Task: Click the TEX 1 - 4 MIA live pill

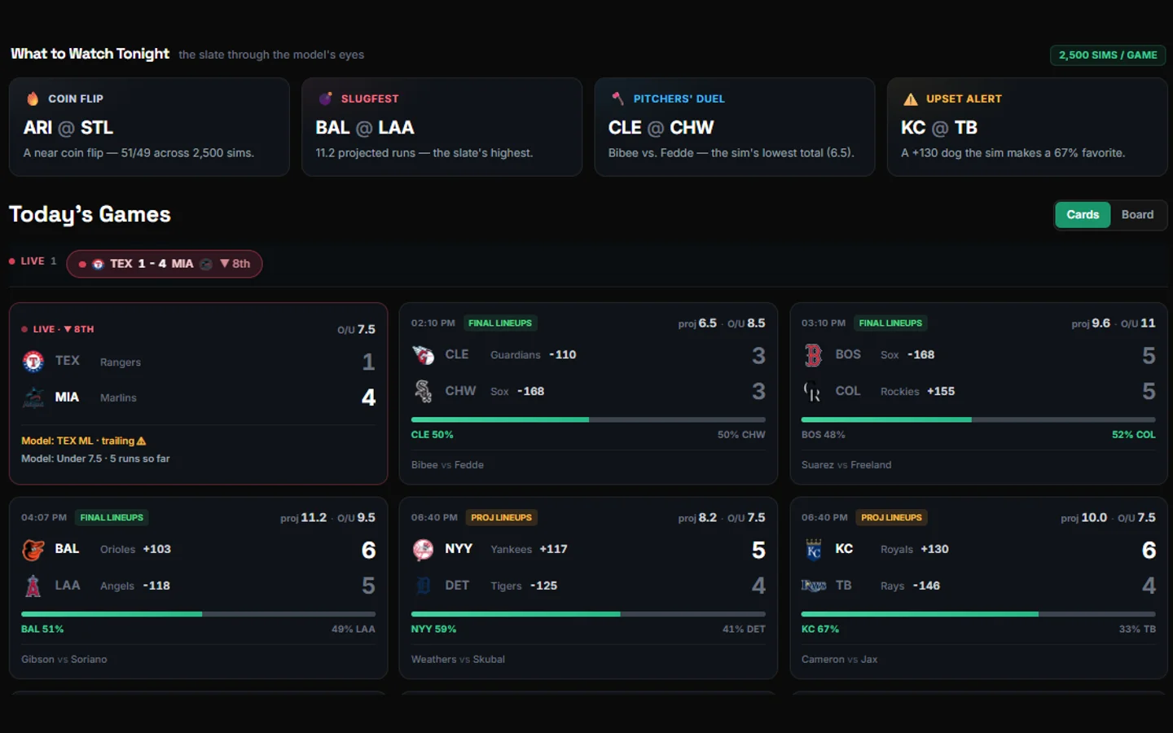Action: [x=164, y=264]
